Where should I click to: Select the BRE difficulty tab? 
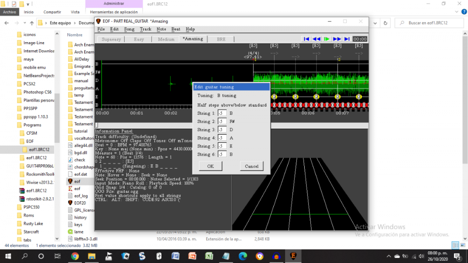pyautogui.click(x=221, y=39)
